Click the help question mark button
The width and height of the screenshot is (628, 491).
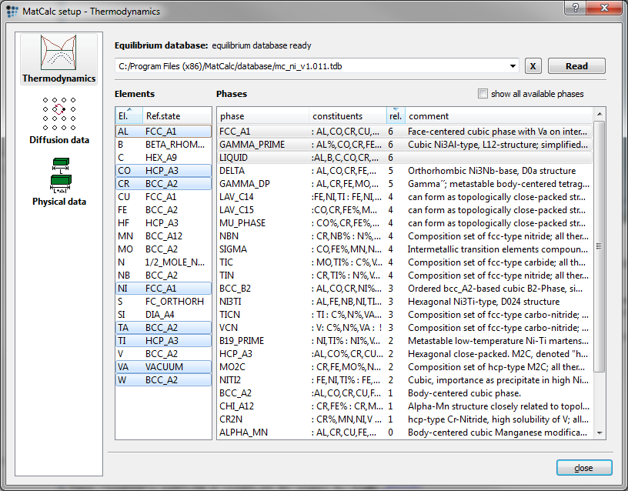575,8
